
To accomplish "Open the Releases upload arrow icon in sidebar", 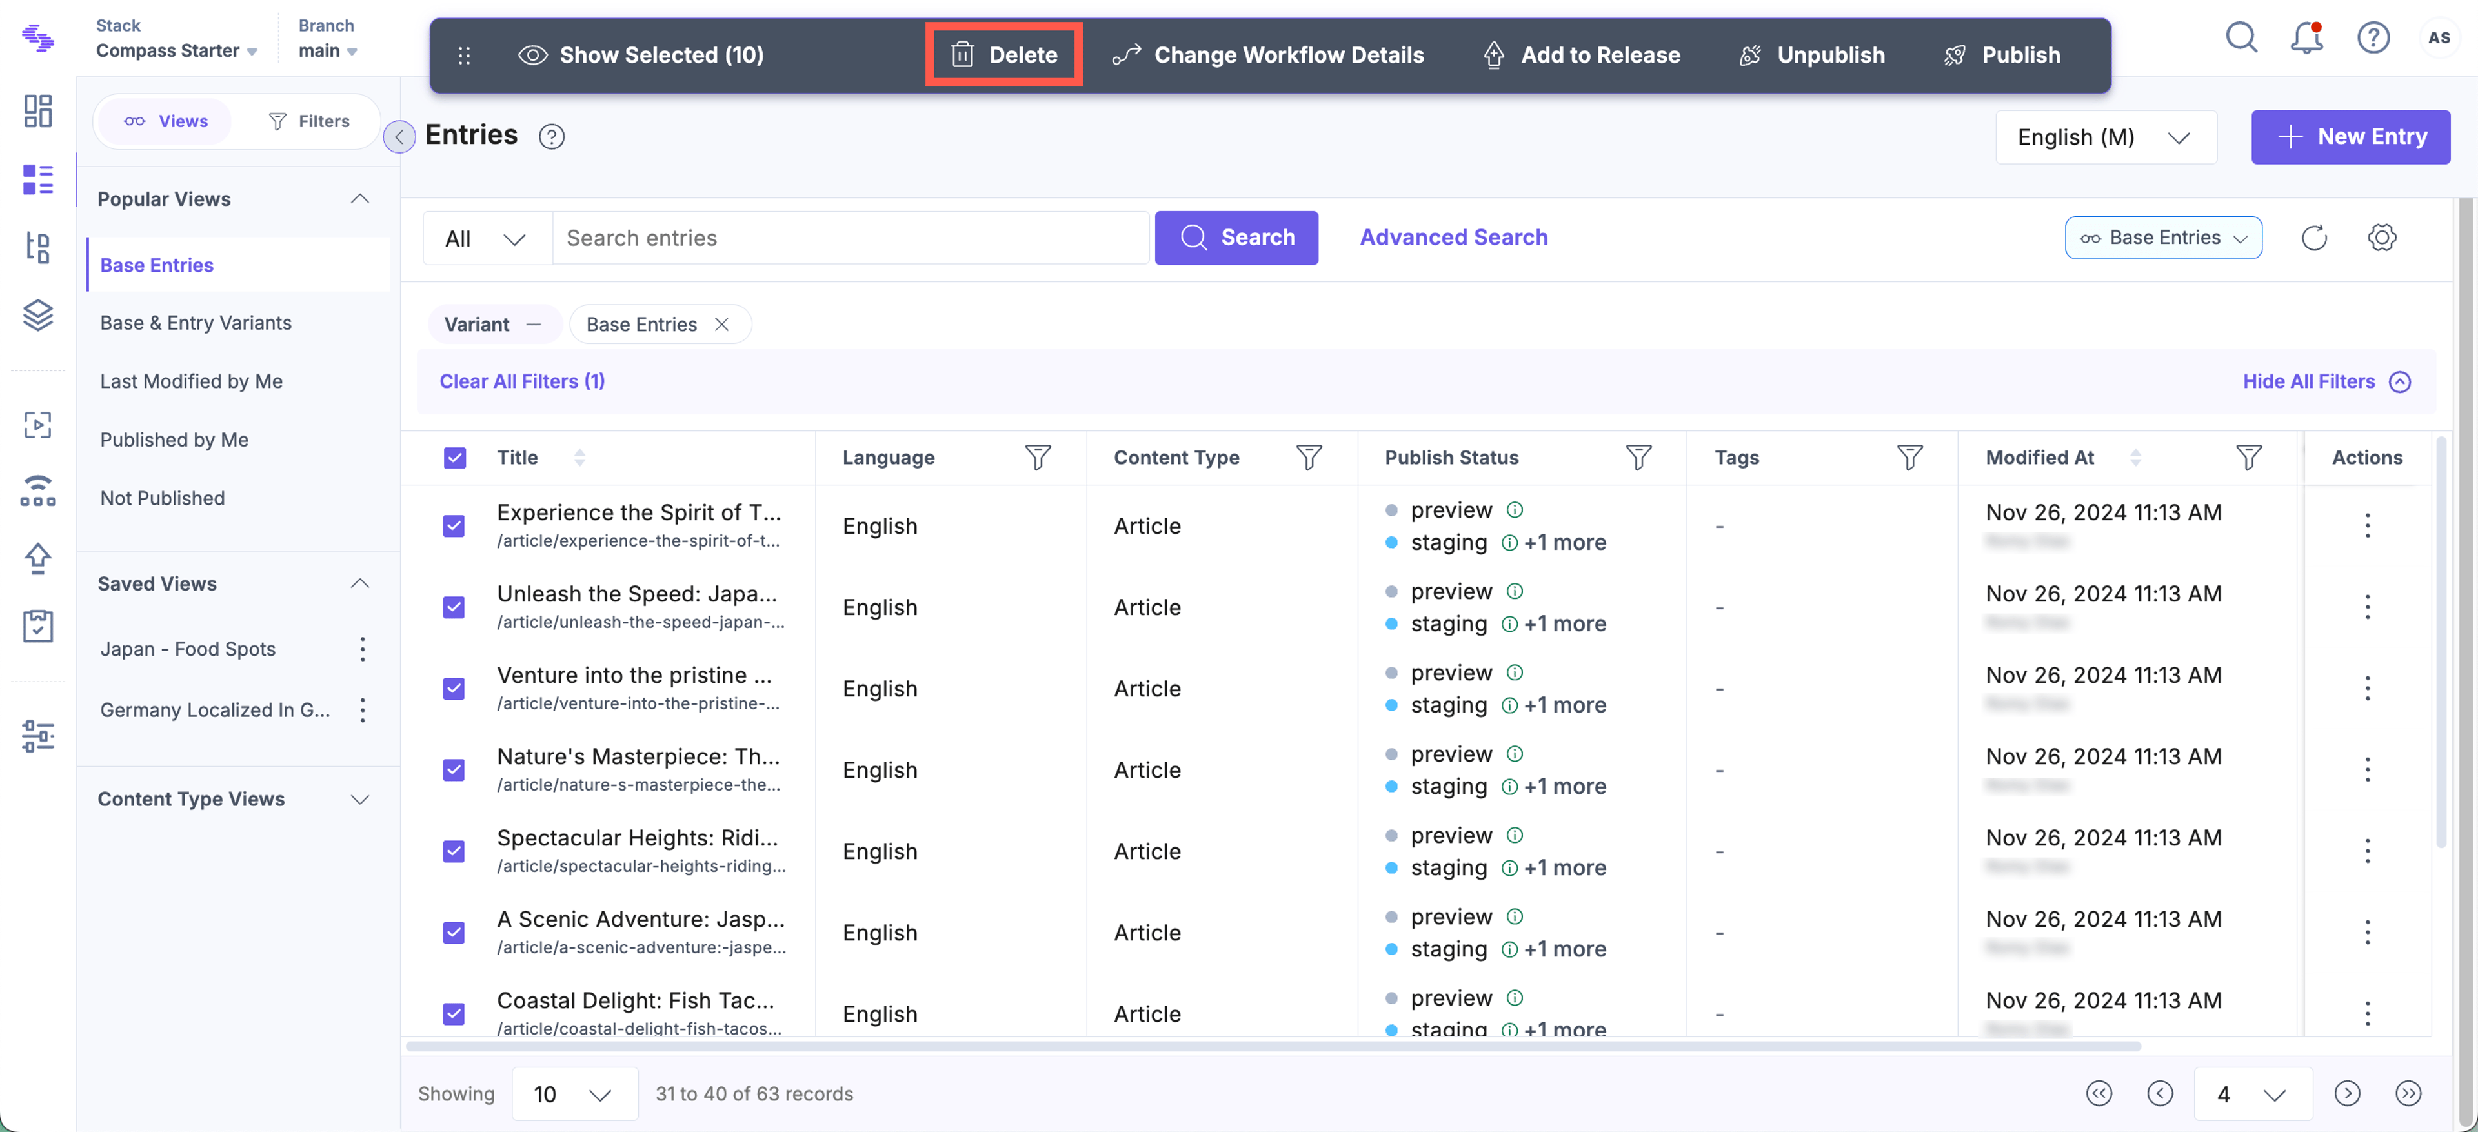I will [x=37, y=558].
